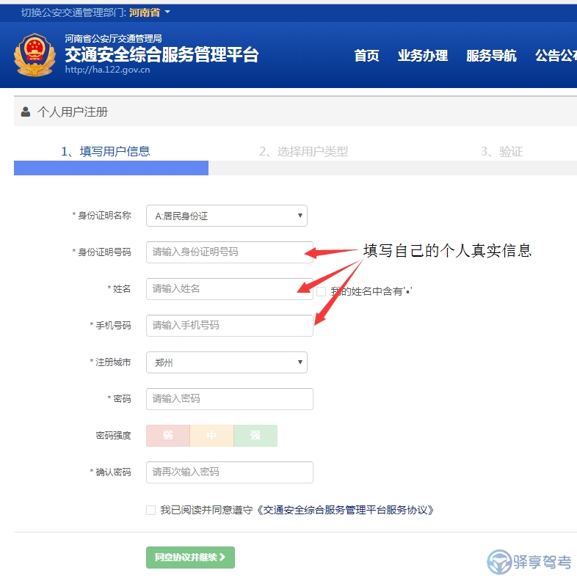The height and width of the screenshot is (581, 577).
Task: Select step 2、选择用户类型
Action: (x=303, y=151)
